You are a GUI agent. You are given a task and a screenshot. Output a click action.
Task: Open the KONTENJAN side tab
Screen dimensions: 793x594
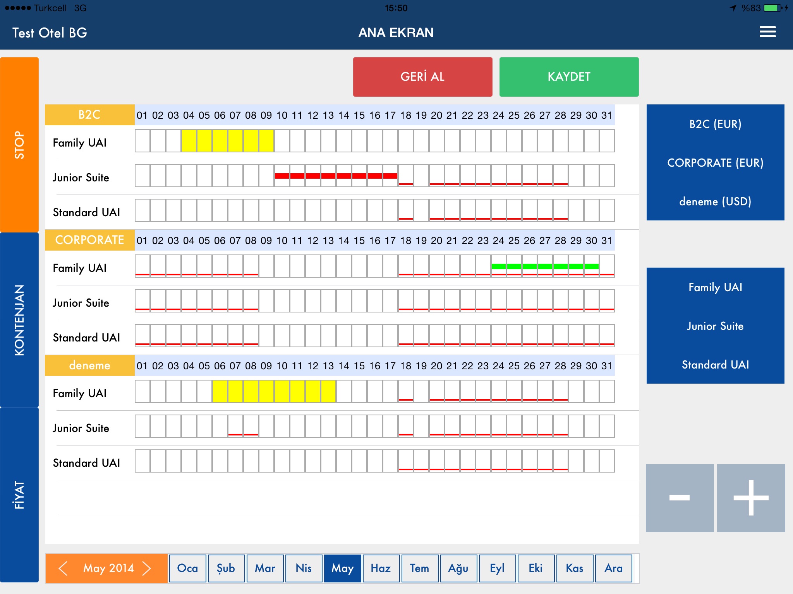(x=19, y=320)
